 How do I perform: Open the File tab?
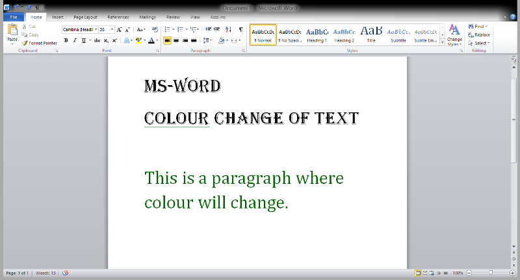coord(14,17)
